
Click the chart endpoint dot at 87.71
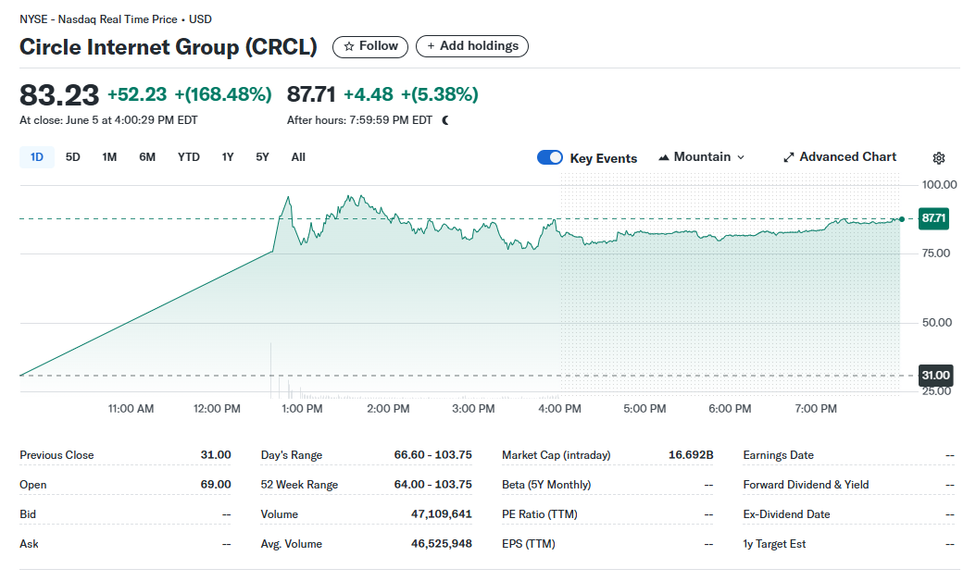[902, 219]
